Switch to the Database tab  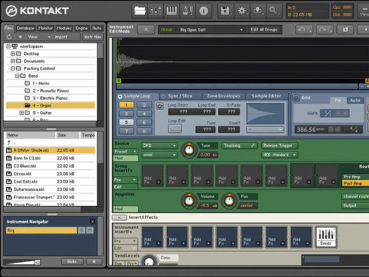tap(25, 28)
